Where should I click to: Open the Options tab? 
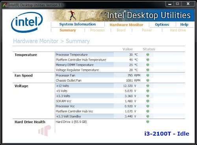pyautogui.click(x=162, y=24)
